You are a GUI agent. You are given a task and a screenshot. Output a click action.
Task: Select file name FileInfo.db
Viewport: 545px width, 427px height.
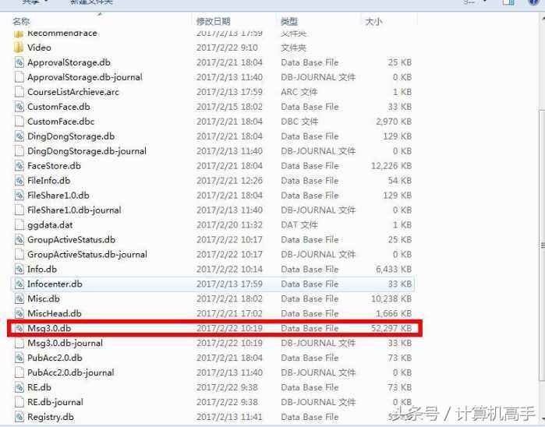(x=48, y=181)
